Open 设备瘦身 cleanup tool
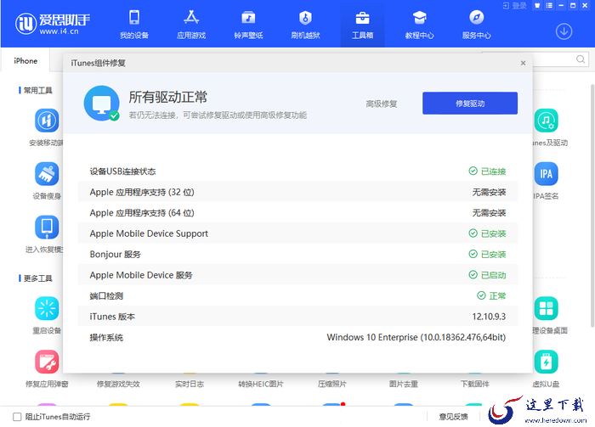This screenshot has height=427, width=595. click(47, 174)
